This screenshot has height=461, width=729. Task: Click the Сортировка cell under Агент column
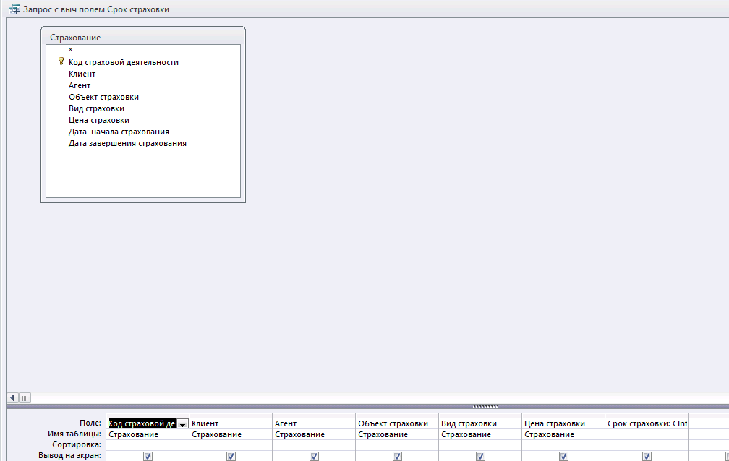pyautogui.click(x=314, y=445)
